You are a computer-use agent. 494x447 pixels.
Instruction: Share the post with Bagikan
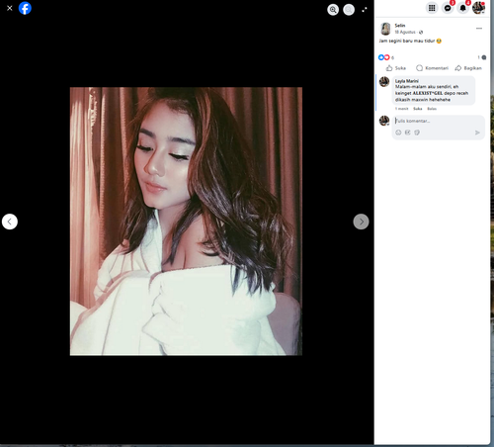[468, 68]
